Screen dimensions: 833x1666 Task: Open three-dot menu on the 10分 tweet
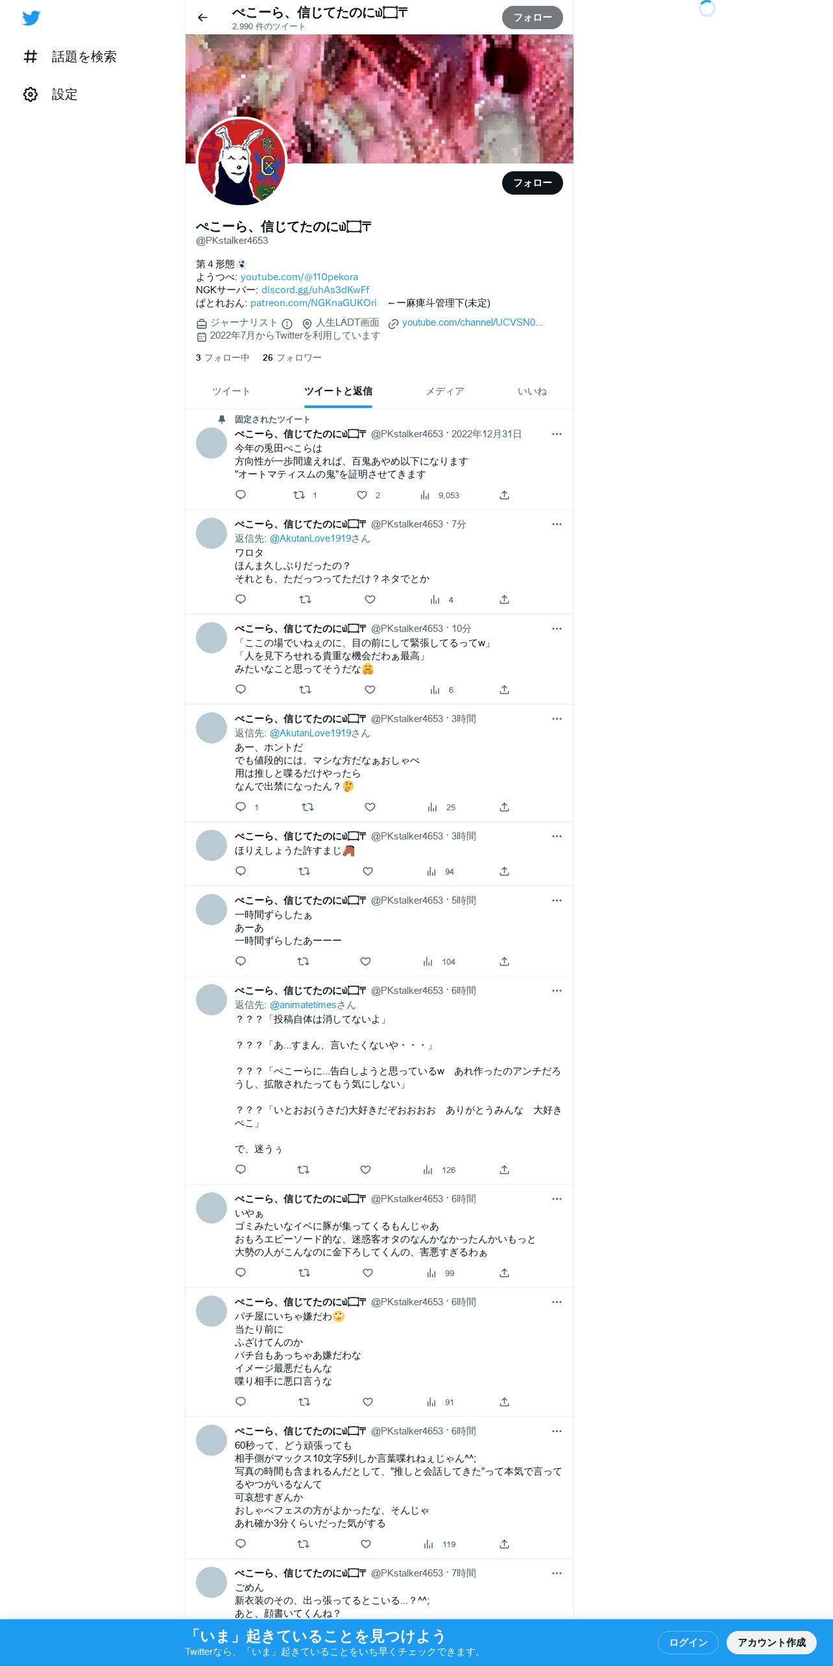coord(557,629)
